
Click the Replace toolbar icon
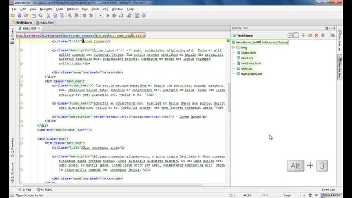pos(76,15)
